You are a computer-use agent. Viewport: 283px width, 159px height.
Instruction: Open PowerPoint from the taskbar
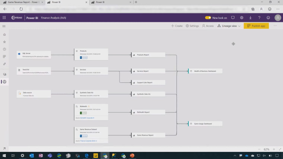click(x=132, y=156)
